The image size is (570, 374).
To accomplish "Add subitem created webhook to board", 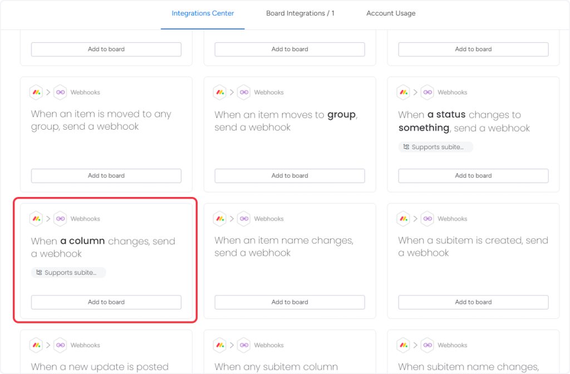I will 473,302.
